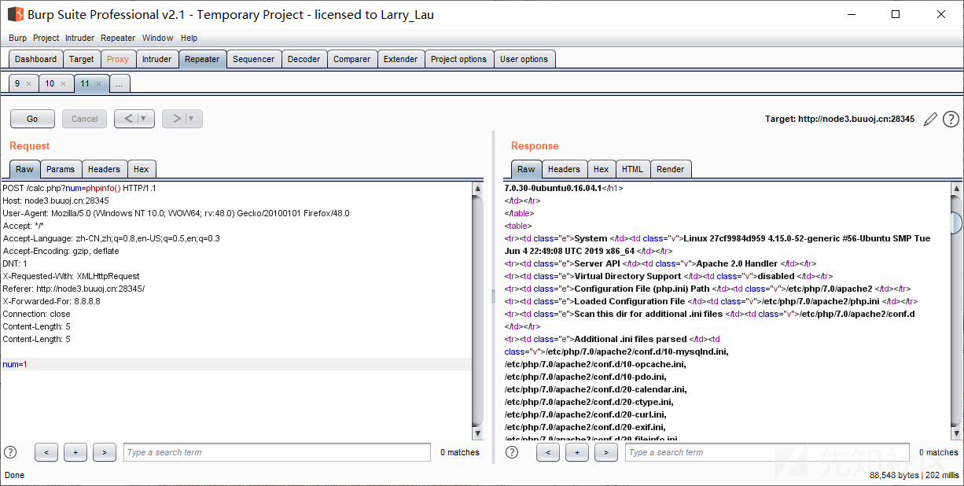Image resolution: width=964 pixels, height=486 pixels.
Task: Click the 'Host: node3.buuoj.cn:28345' header line
Action: point(56,201)
